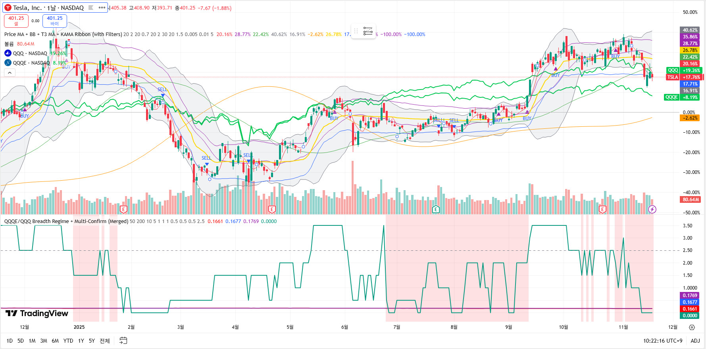Collapse the indicator legend with chevron button
This screenshot has width=706, height=349.
tap(10, 72)
